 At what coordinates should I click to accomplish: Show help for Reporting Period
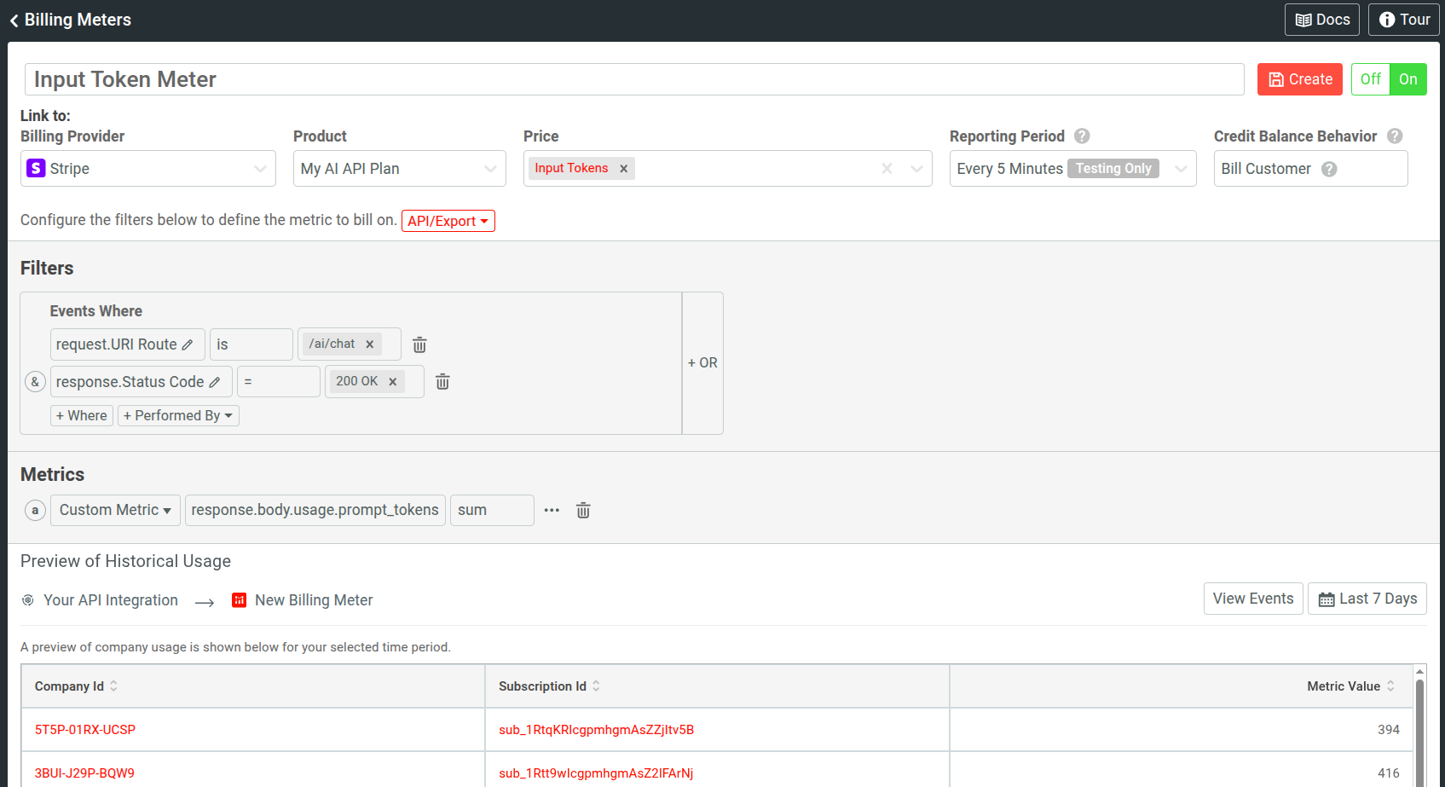(x=1082, y=136)
